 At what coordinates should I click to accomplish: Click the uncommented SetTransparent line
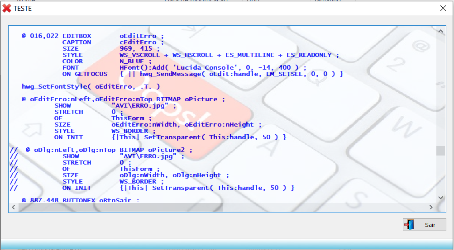point(170,137)
